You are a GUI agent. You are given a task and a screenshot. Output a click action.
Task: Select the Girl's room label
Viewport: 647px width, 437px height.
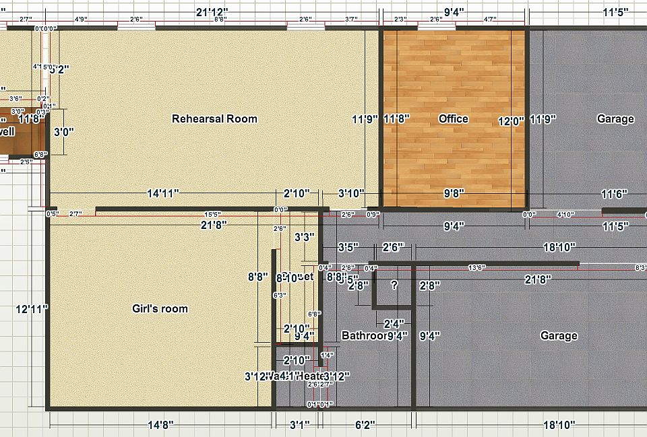click(160, 308)
